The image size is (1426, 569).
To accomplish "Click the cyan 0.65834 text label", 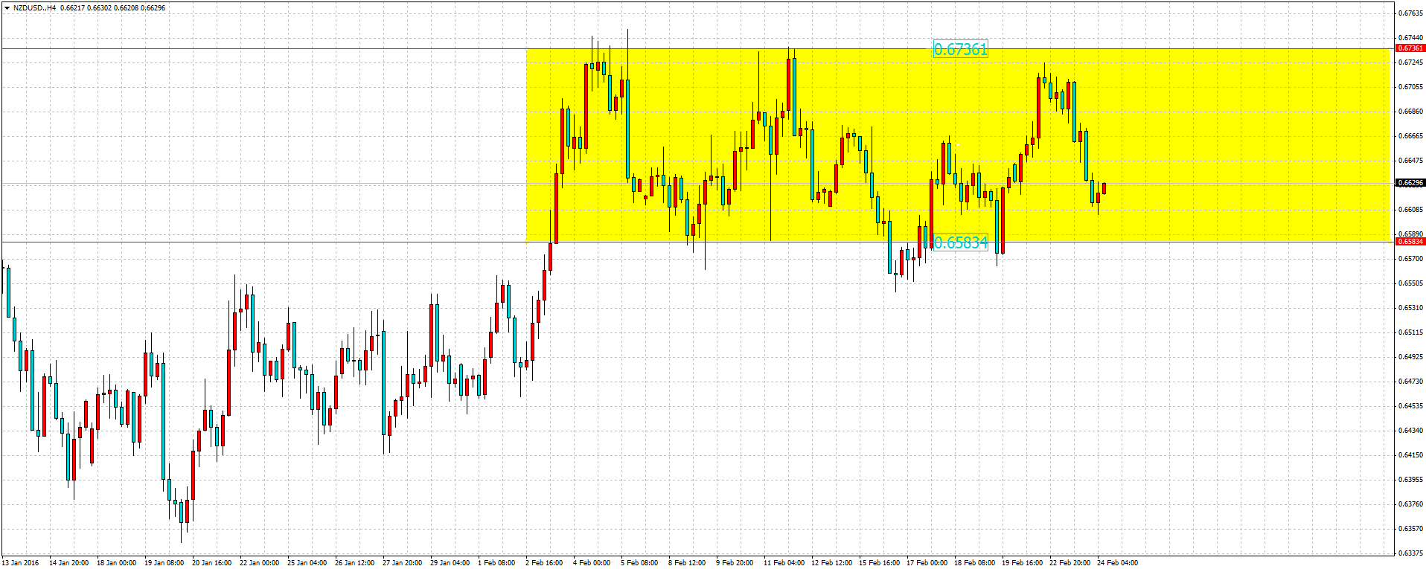I will tap(960, 242).
